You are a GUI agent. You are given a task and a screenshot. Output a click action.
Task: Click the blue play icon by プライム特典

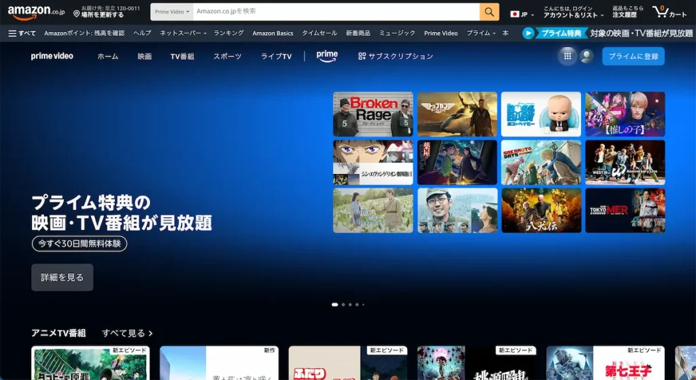(x=527, y=33)
